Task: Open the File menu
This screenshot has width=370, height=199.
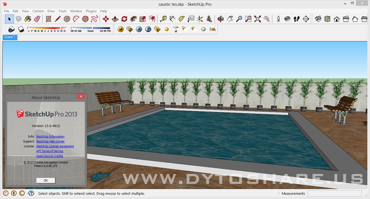Action: click(x=7, y=11)
